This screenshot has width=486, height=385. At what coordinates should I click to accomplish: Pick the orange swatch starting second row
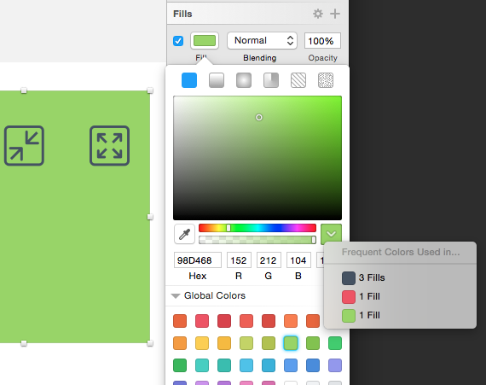(x=180, y=343)
